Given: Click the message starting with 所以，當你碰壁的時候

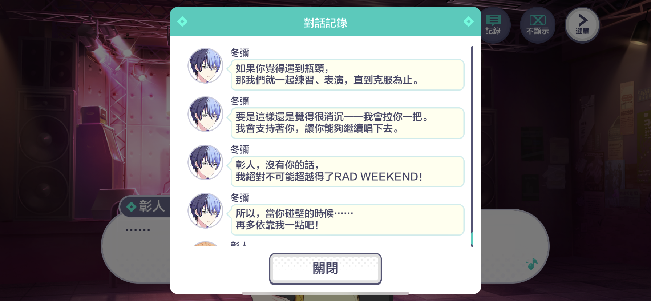Looking at the screenshot, I should tap(347, 220).
